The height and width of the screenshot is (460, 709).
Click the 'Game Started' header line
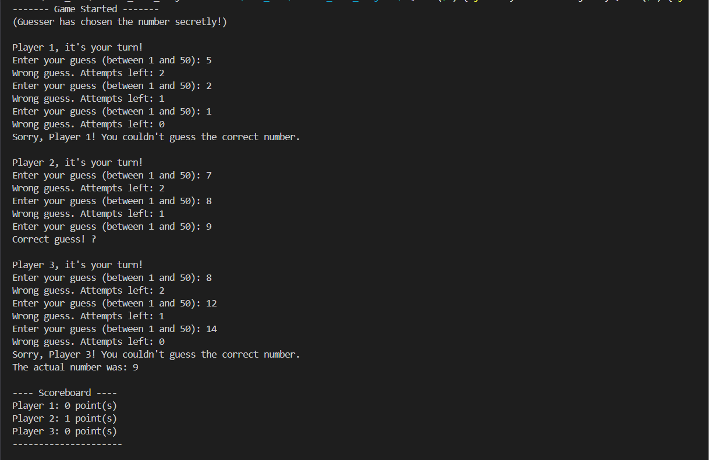pos(85,9)
